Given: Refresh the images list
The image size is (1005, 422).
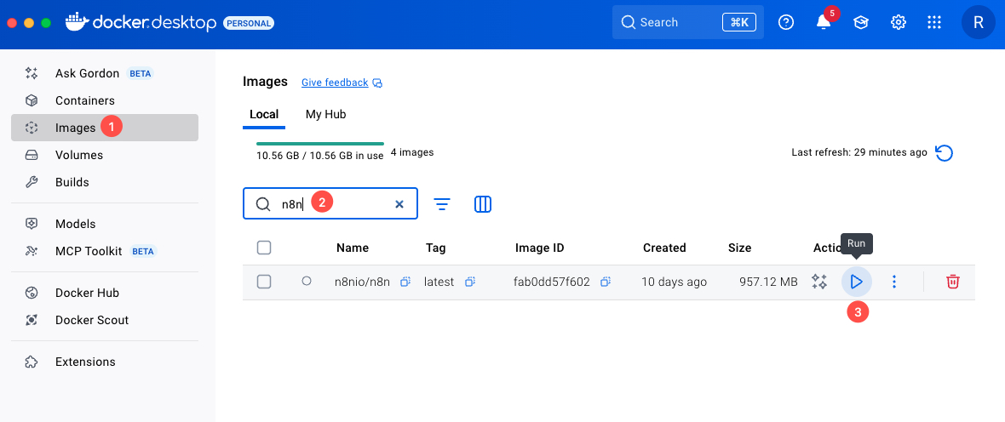Looking at the screenshot, I should pyautogui.click(x=945, y=153).
